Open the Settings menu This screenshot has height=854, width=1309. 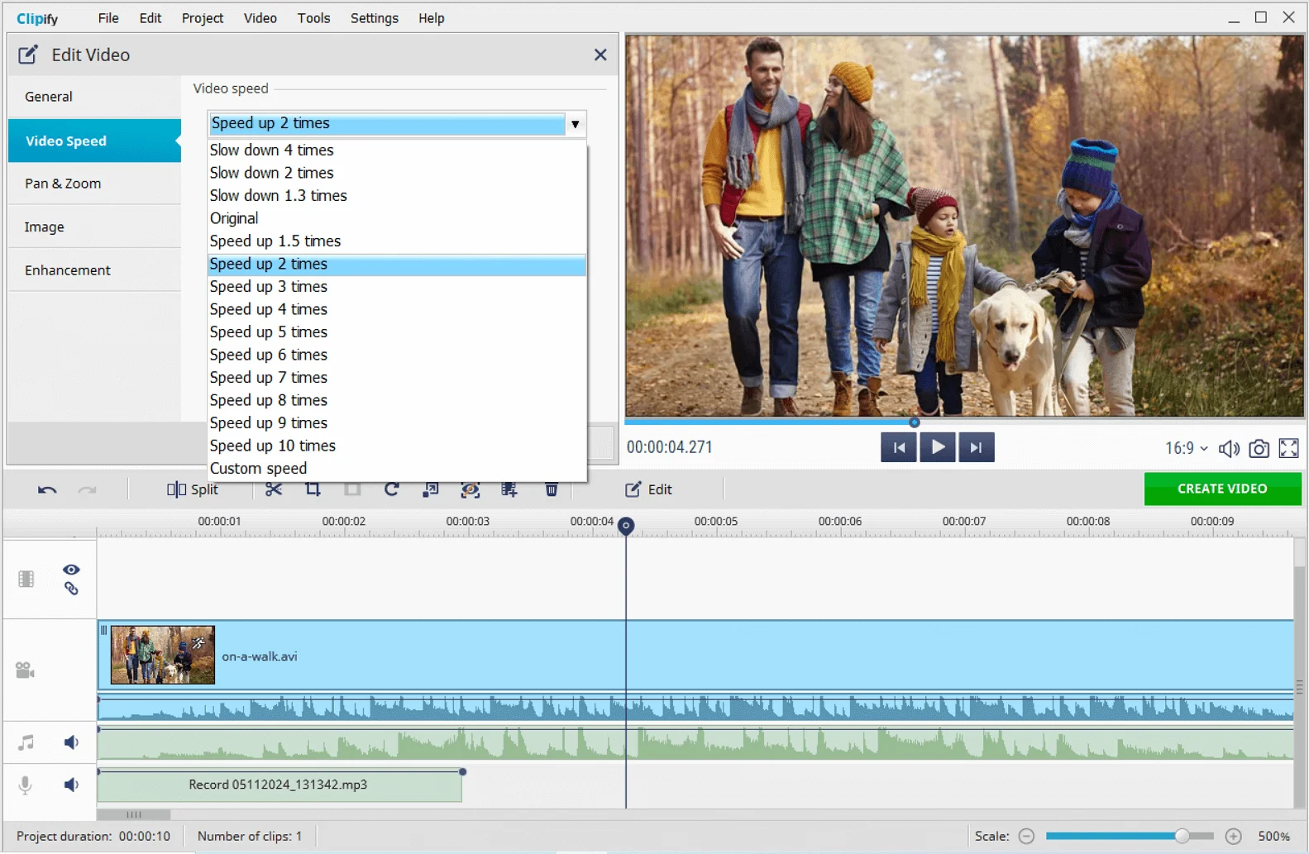(x=374, y=18)
